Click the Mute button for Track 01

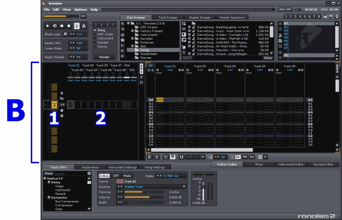click(x=127, y=176)
